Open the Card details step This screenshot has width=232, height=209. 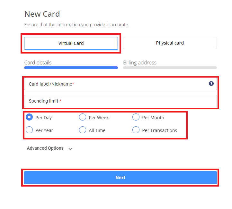coord(38,63)
